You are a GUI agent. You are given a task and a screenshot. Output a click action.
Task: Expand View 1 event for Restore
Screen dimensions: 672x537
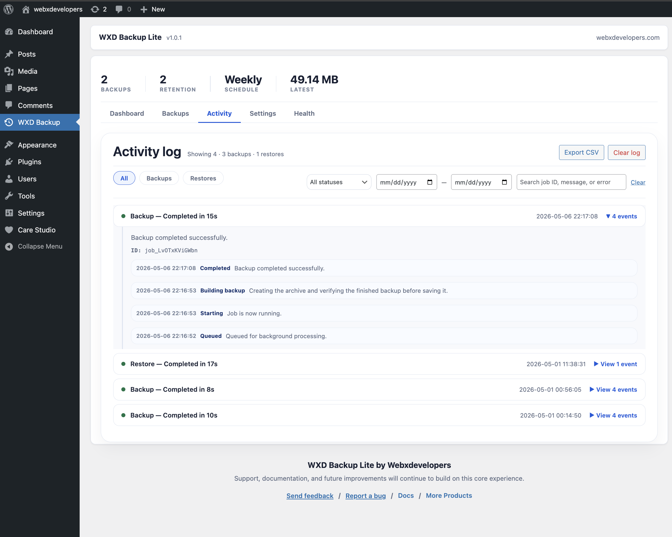[x=615, y=364]
